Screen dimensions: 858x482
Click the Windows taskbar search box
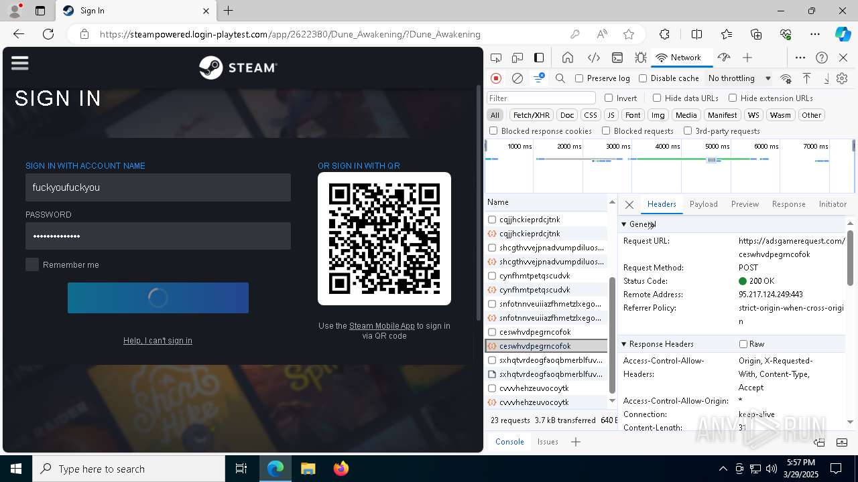point(129,469)
